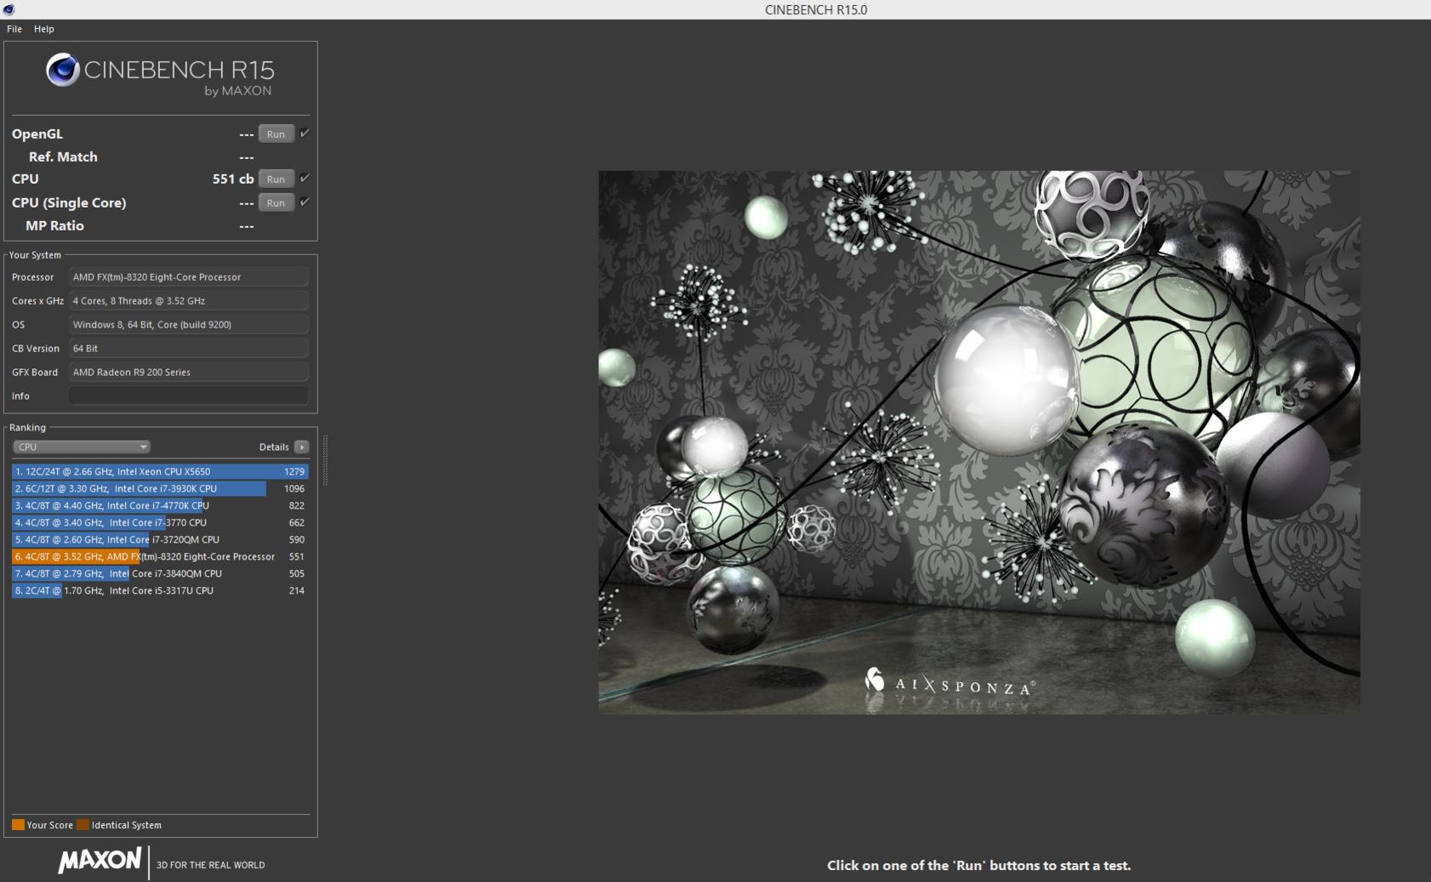Viewport: 1431px width, 882px height.
Task: Open the Ranking CPU dropdown
Action: [81, 447]
